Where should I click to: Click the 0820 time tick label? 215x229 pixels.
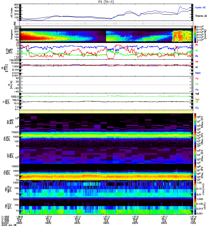click(x=48, y=223)
